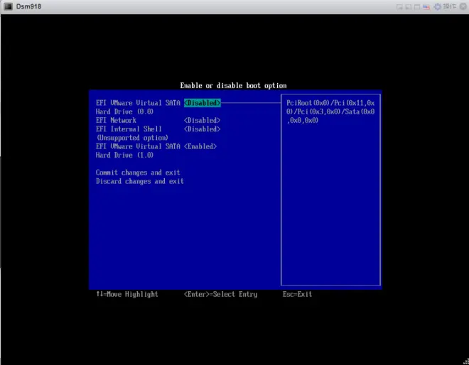This screenshot has height=365, width=469.
Task: Click the Hard Drive (1.0) text
Action: click(x=124, y=155)
